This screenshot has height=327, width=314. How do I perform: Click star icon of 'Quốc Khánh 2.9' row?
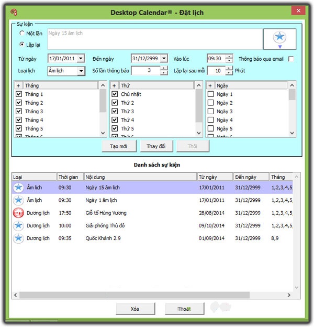pyautogui.click(x=18, y=238)
